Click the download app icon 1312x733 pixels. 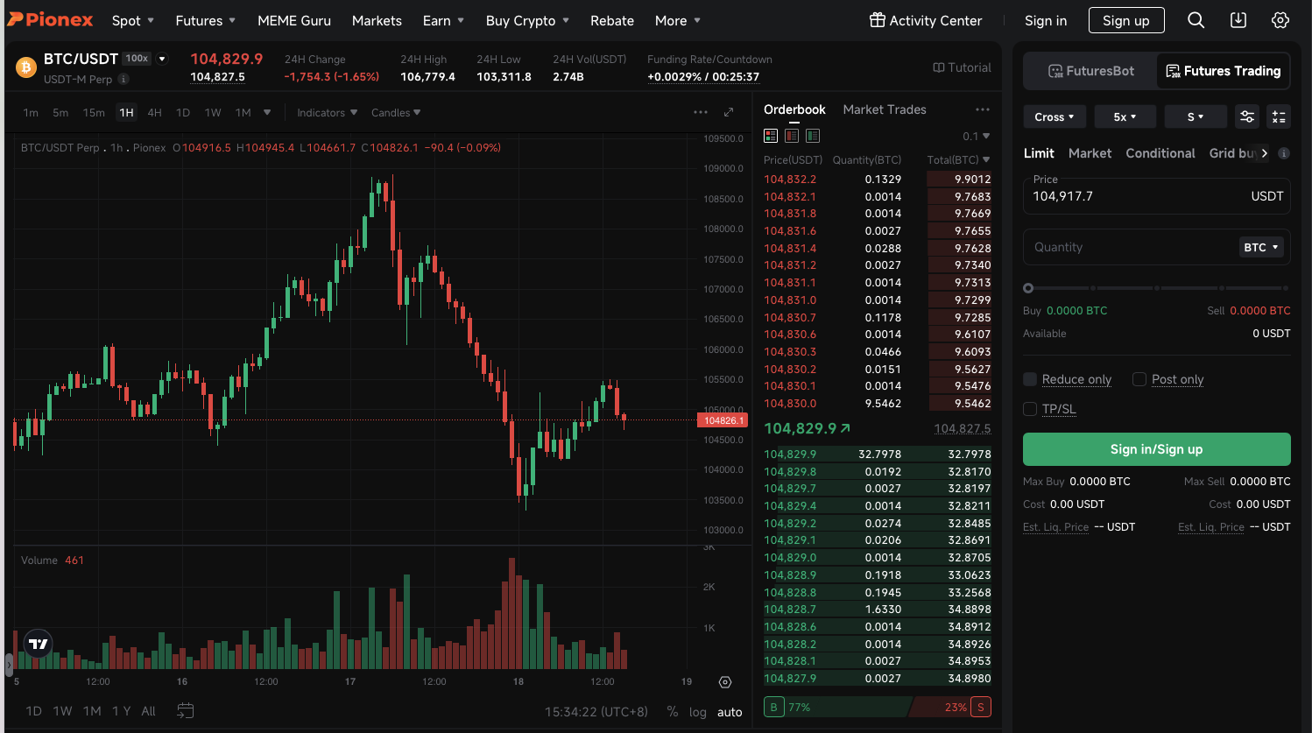coord(1238,20)
